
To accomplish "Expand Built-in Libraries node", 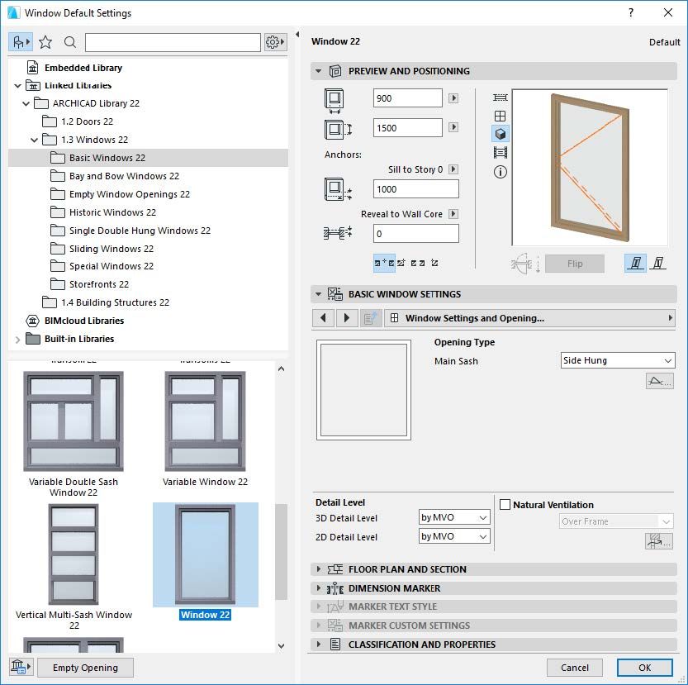I will (x=17, y=340).
